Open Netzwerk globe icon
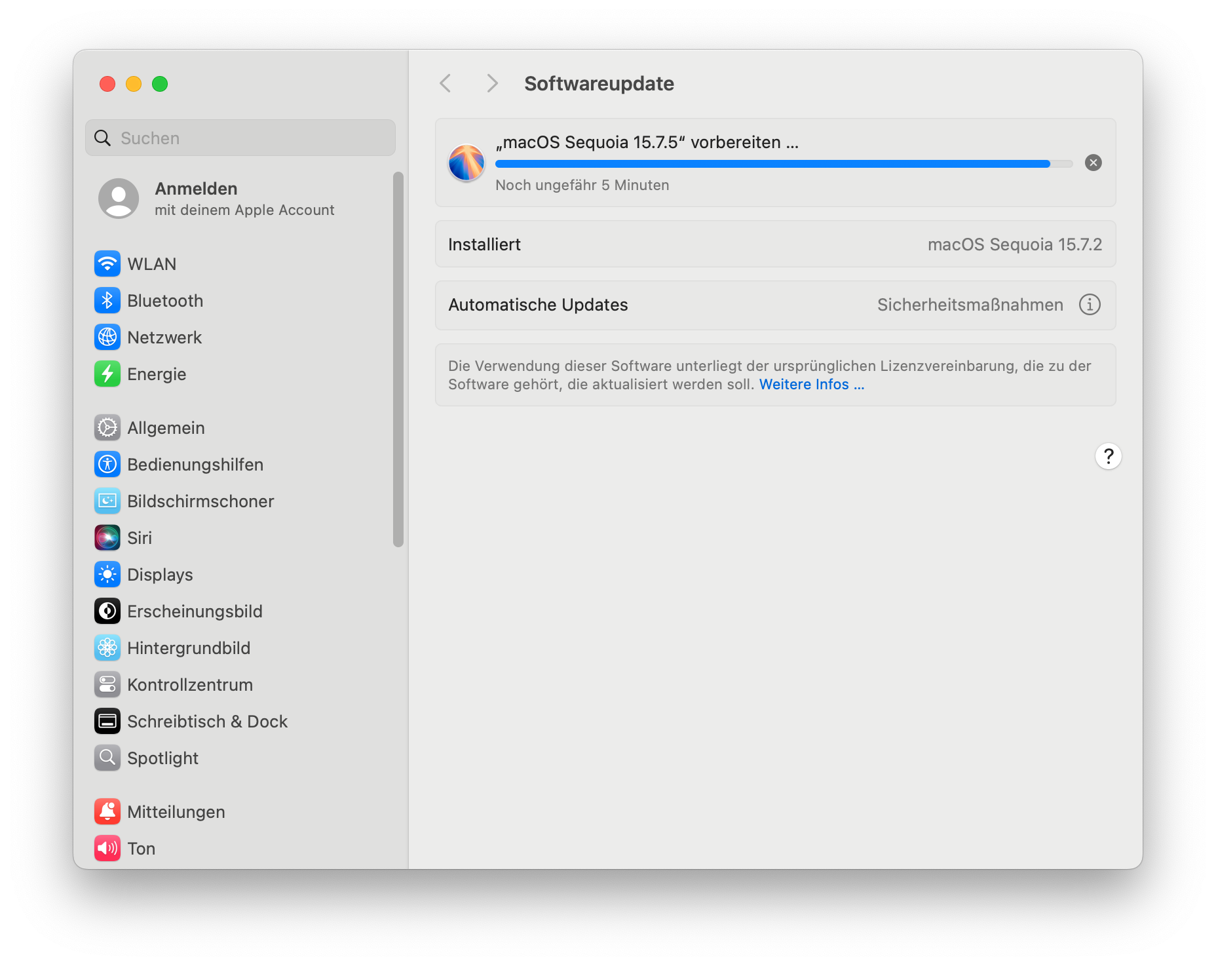Image resolution: width=1216 pixels, height=966 pixels. click(107, 338)
